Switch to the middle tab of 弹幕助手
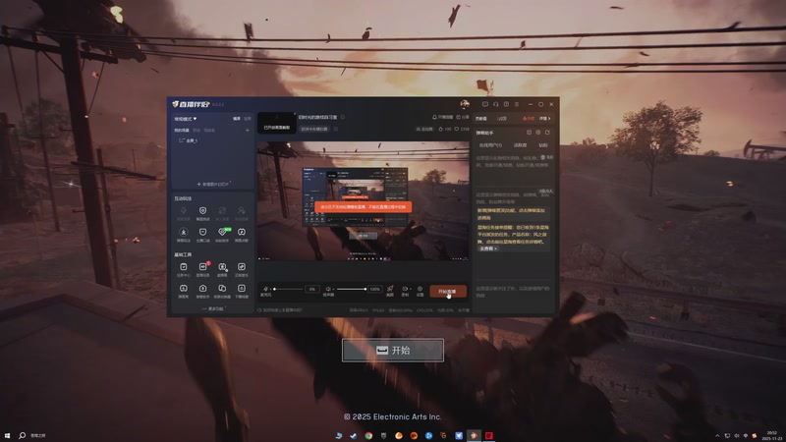This screenshot has width=786, height=442. [x=520, y=144]
